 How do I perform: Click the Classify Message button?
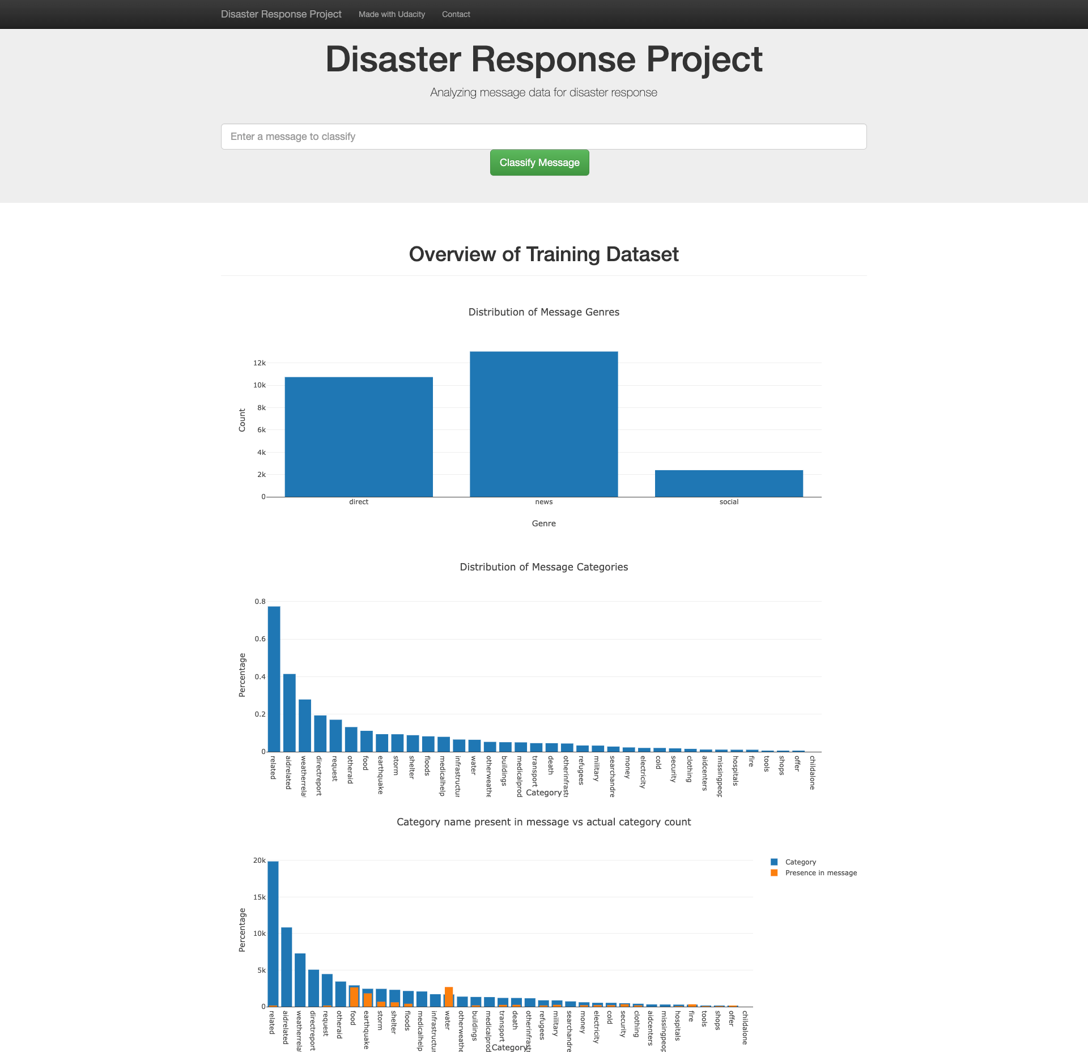click(x=539, y=162)
